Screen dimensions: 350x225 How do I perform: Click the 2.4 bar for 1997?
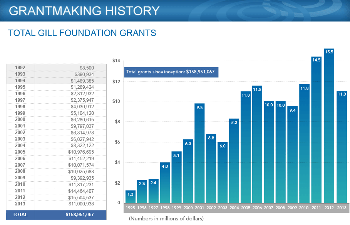(154, 191)
